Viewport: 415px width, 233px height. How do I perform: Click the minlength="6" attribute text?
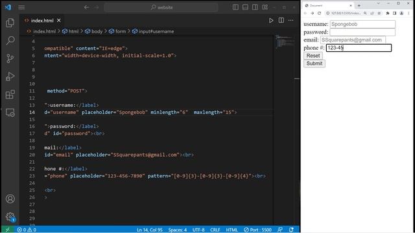click(x=169, y=112)
